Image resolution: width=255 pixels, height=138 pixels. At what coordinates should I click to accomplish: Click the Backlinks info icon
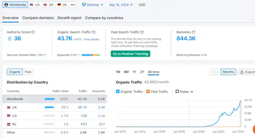[193, 32]
